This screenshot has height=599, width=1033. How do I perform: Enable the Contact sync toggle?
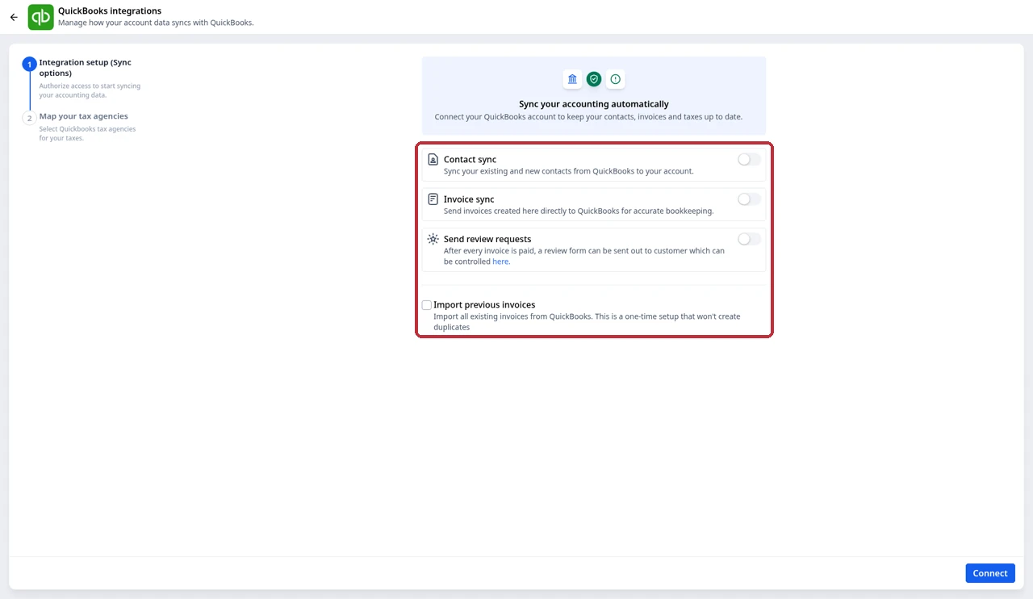(x=749, y=160)
